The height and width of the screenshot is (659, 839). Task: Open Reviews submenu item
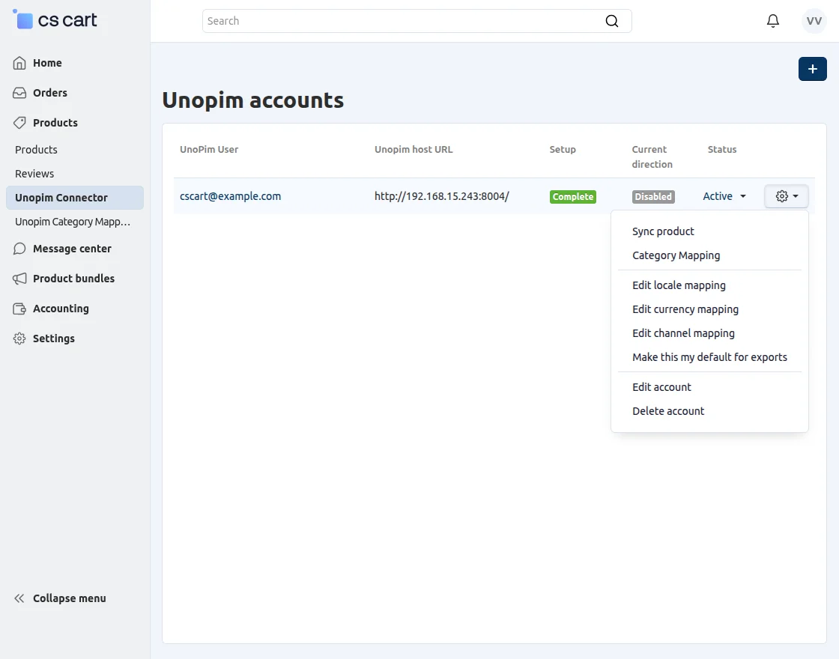[34, 174]
